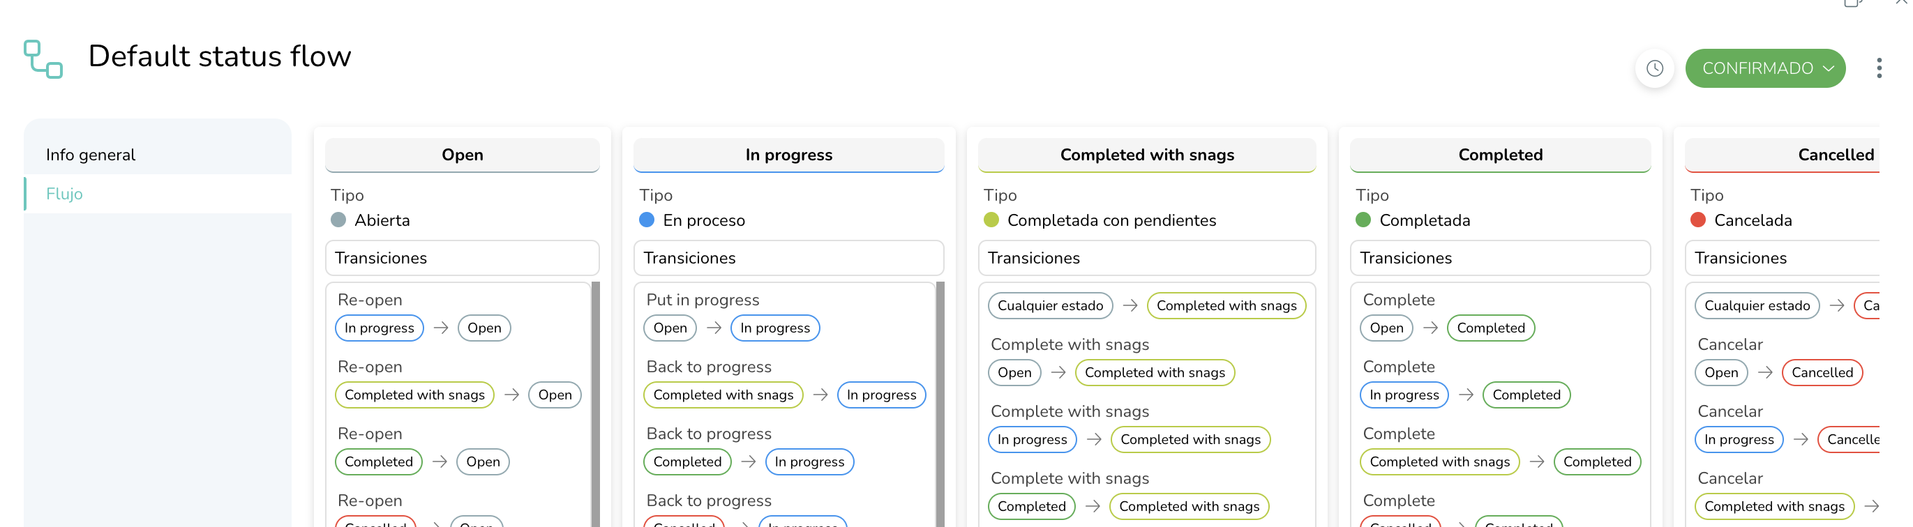This screenshot has height=527, width=1913.
Task: Click the green Completada status dot
Action: 1362,220
